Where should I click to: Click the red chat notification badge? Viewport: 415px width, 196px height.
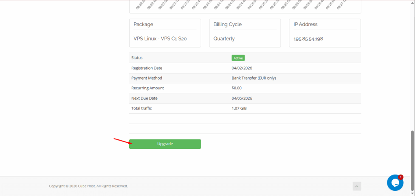pos(401,177)
